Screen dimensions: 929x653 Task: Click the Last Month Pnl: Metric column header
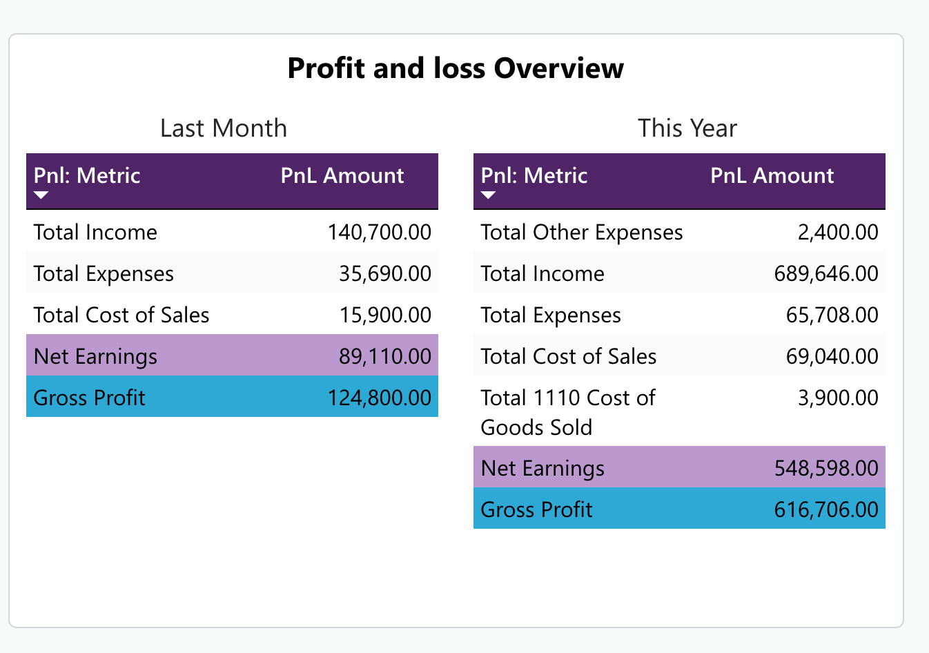[x=87, y=175]
